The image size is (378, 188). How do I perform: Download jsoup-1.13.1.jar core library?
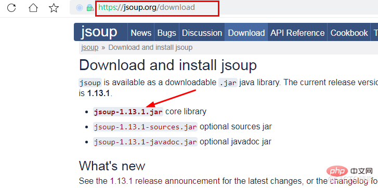[128, 112]
